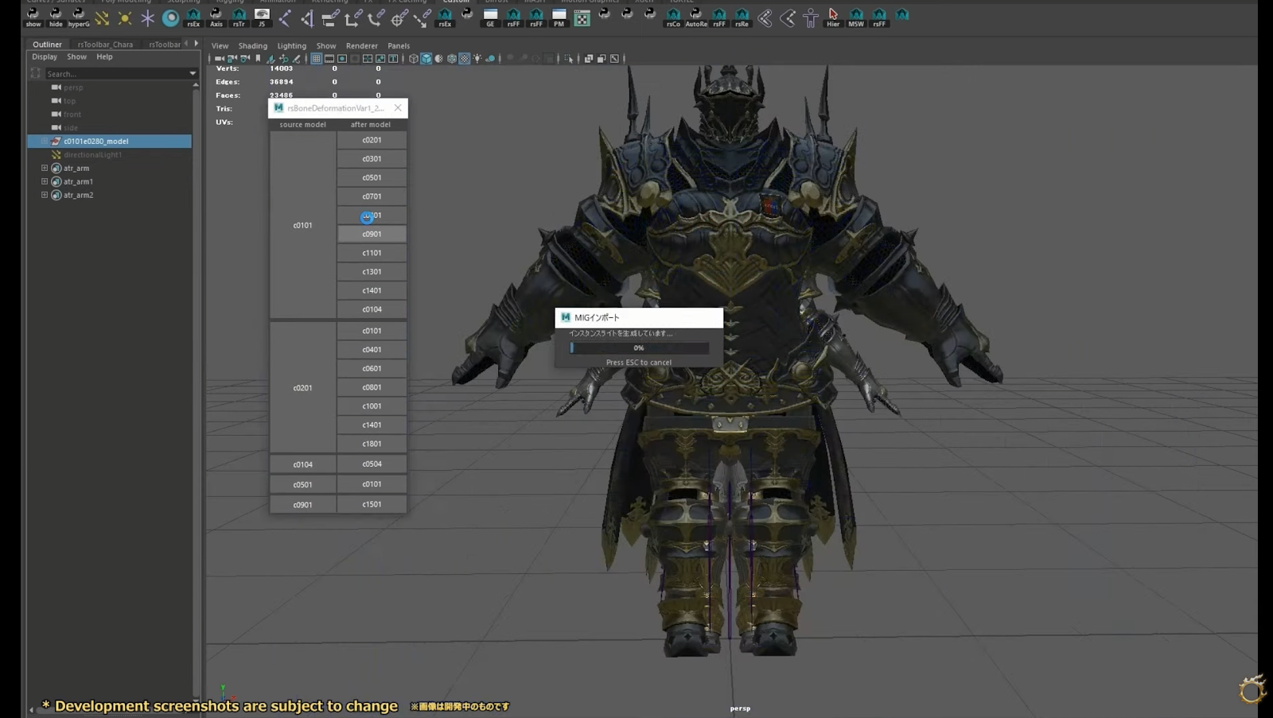The height and width of the screenshot is (718, 1273).
Task: Toggle the film gate display
Action: click(329, 59)
